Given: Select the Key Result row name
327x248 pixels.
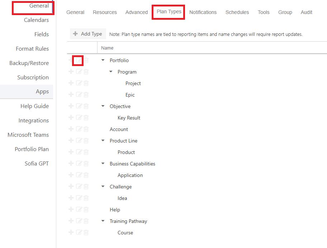Looking at the screenshot, I should (x=129, y=118).
